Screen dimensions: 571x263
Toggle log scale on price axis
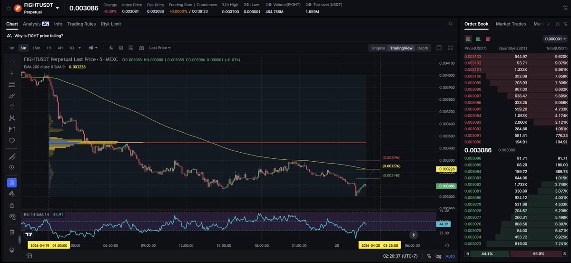[x=439, y=256]
